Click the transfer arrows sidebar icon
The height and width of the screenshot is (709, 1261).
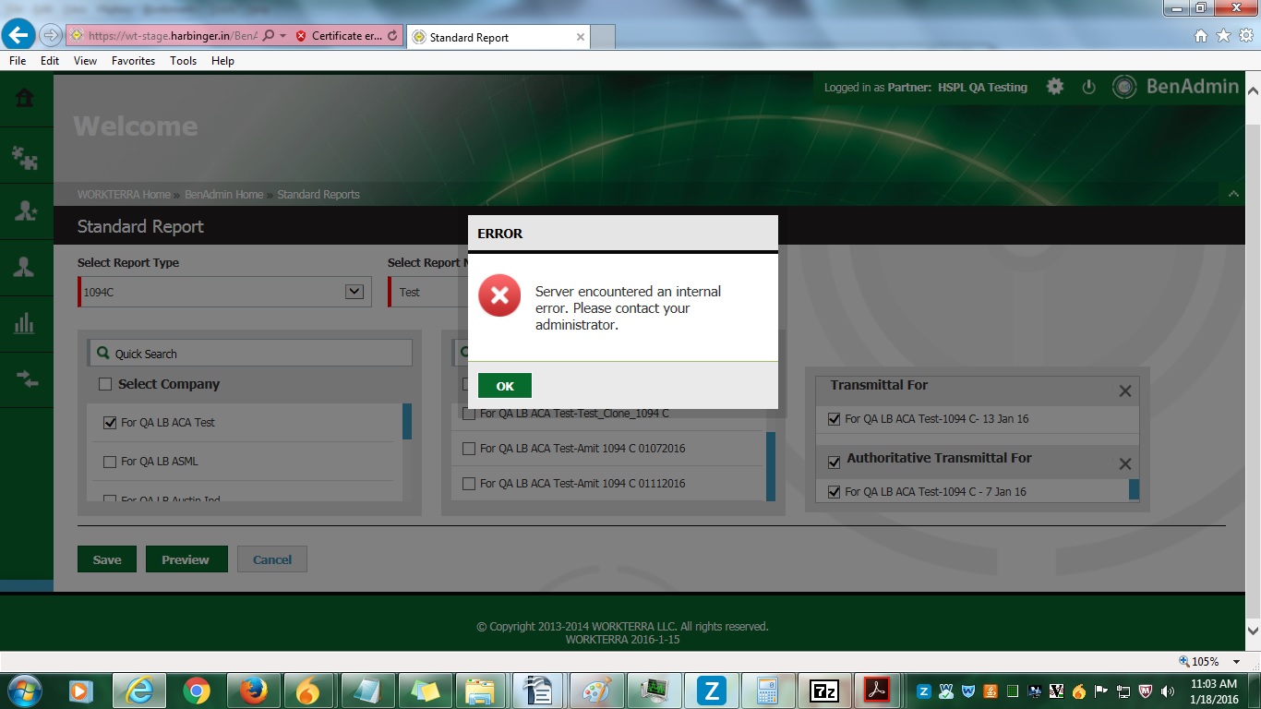25,379
